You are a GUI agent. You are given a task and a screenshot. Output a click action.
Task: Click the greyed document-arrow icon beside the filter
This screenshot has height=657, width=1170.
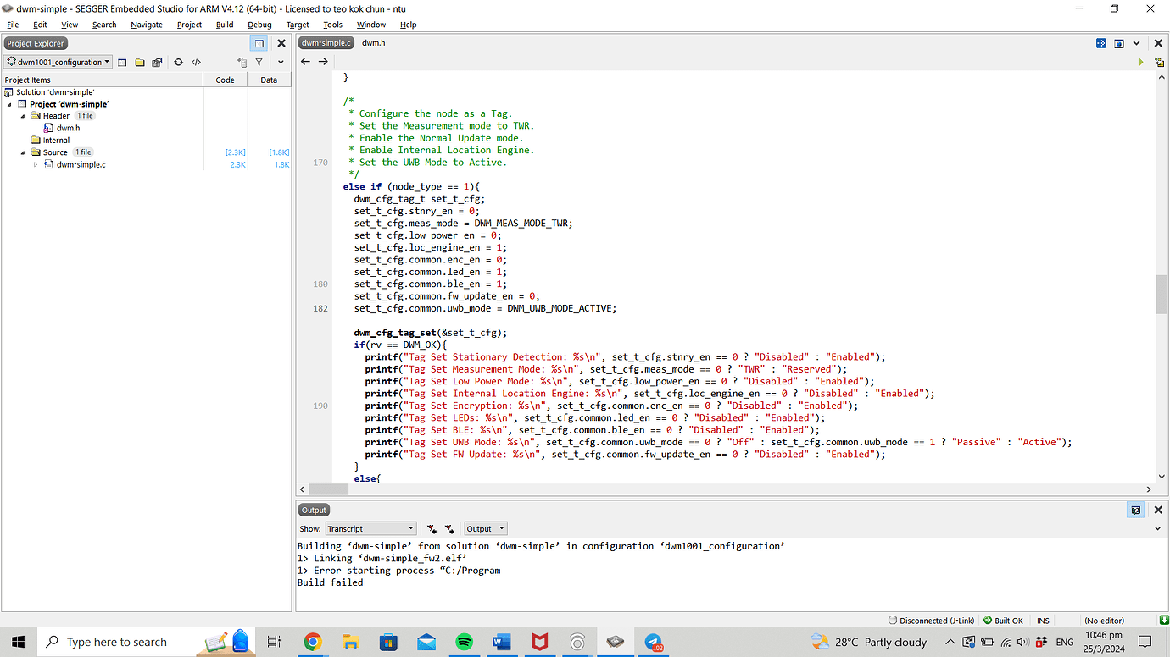[x=242, y=62]
